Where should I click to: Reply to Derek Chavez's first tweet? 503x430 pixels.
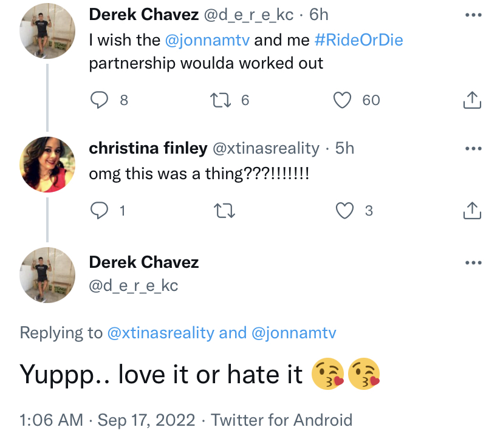[x=99, y=100]
